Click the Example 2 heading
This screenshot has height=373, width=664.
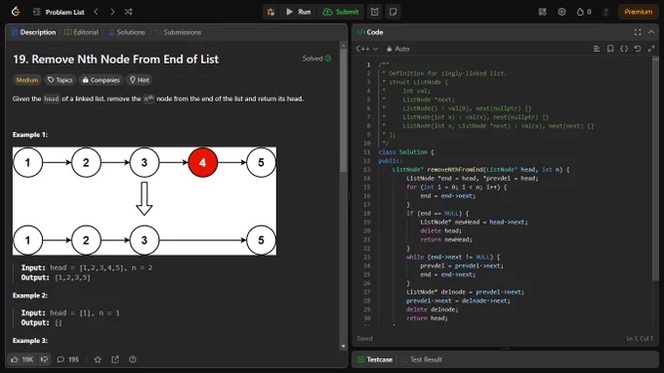[30, 296]
